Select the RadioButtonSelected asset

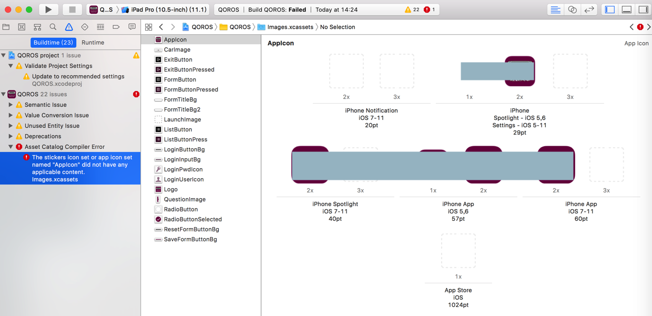click(x=201, y=219)
